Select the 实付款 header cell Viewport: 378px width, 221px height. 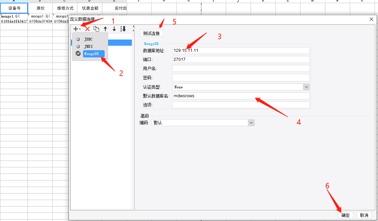point(115,8)
